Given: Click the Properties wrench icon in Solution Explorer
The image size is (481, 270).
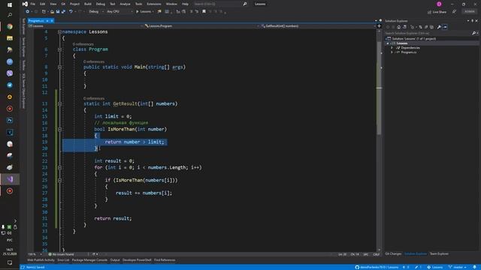Looking at the screenshot, I should 439,27.
